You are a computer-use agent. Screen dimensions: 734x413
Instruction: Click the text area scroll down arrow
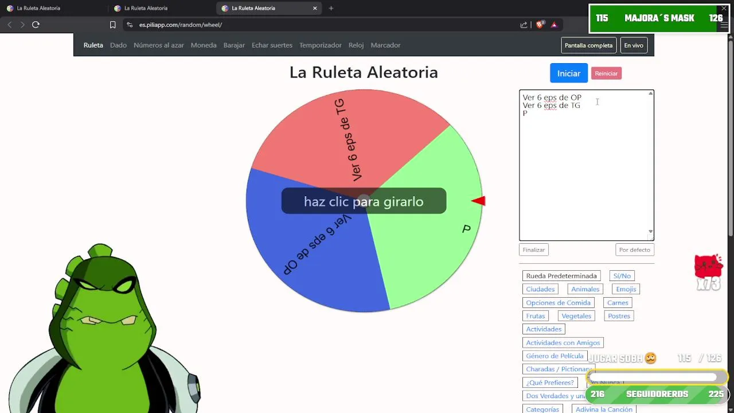tap(650, 231)
